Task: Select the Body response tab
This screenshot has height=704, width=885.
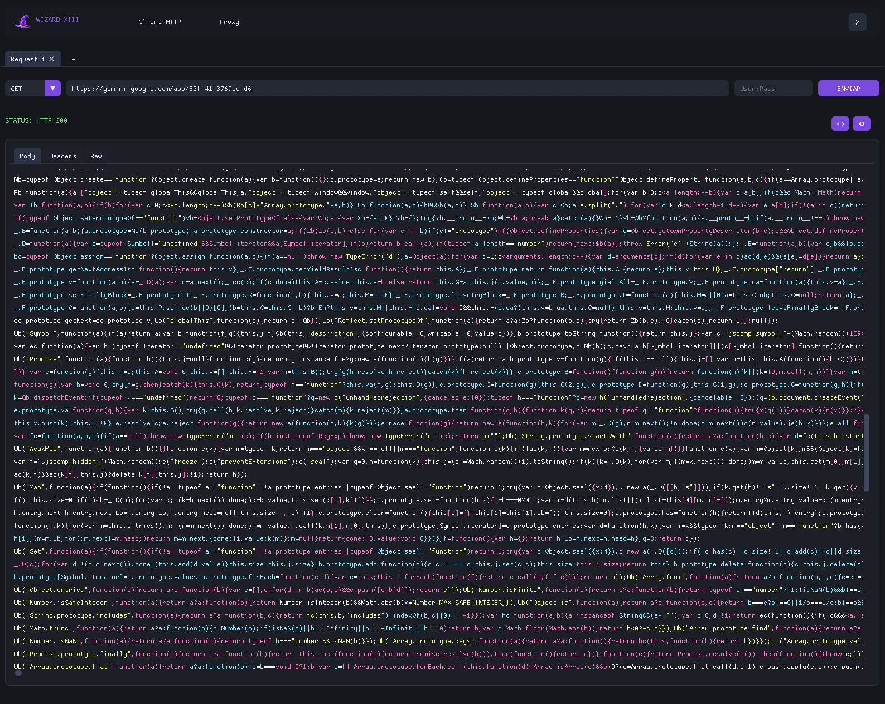Action: click(27, 156)
